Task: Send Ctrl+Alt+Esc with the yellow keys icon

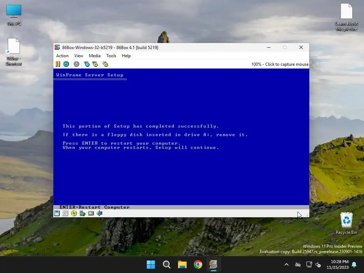Action: click(95, 64)
